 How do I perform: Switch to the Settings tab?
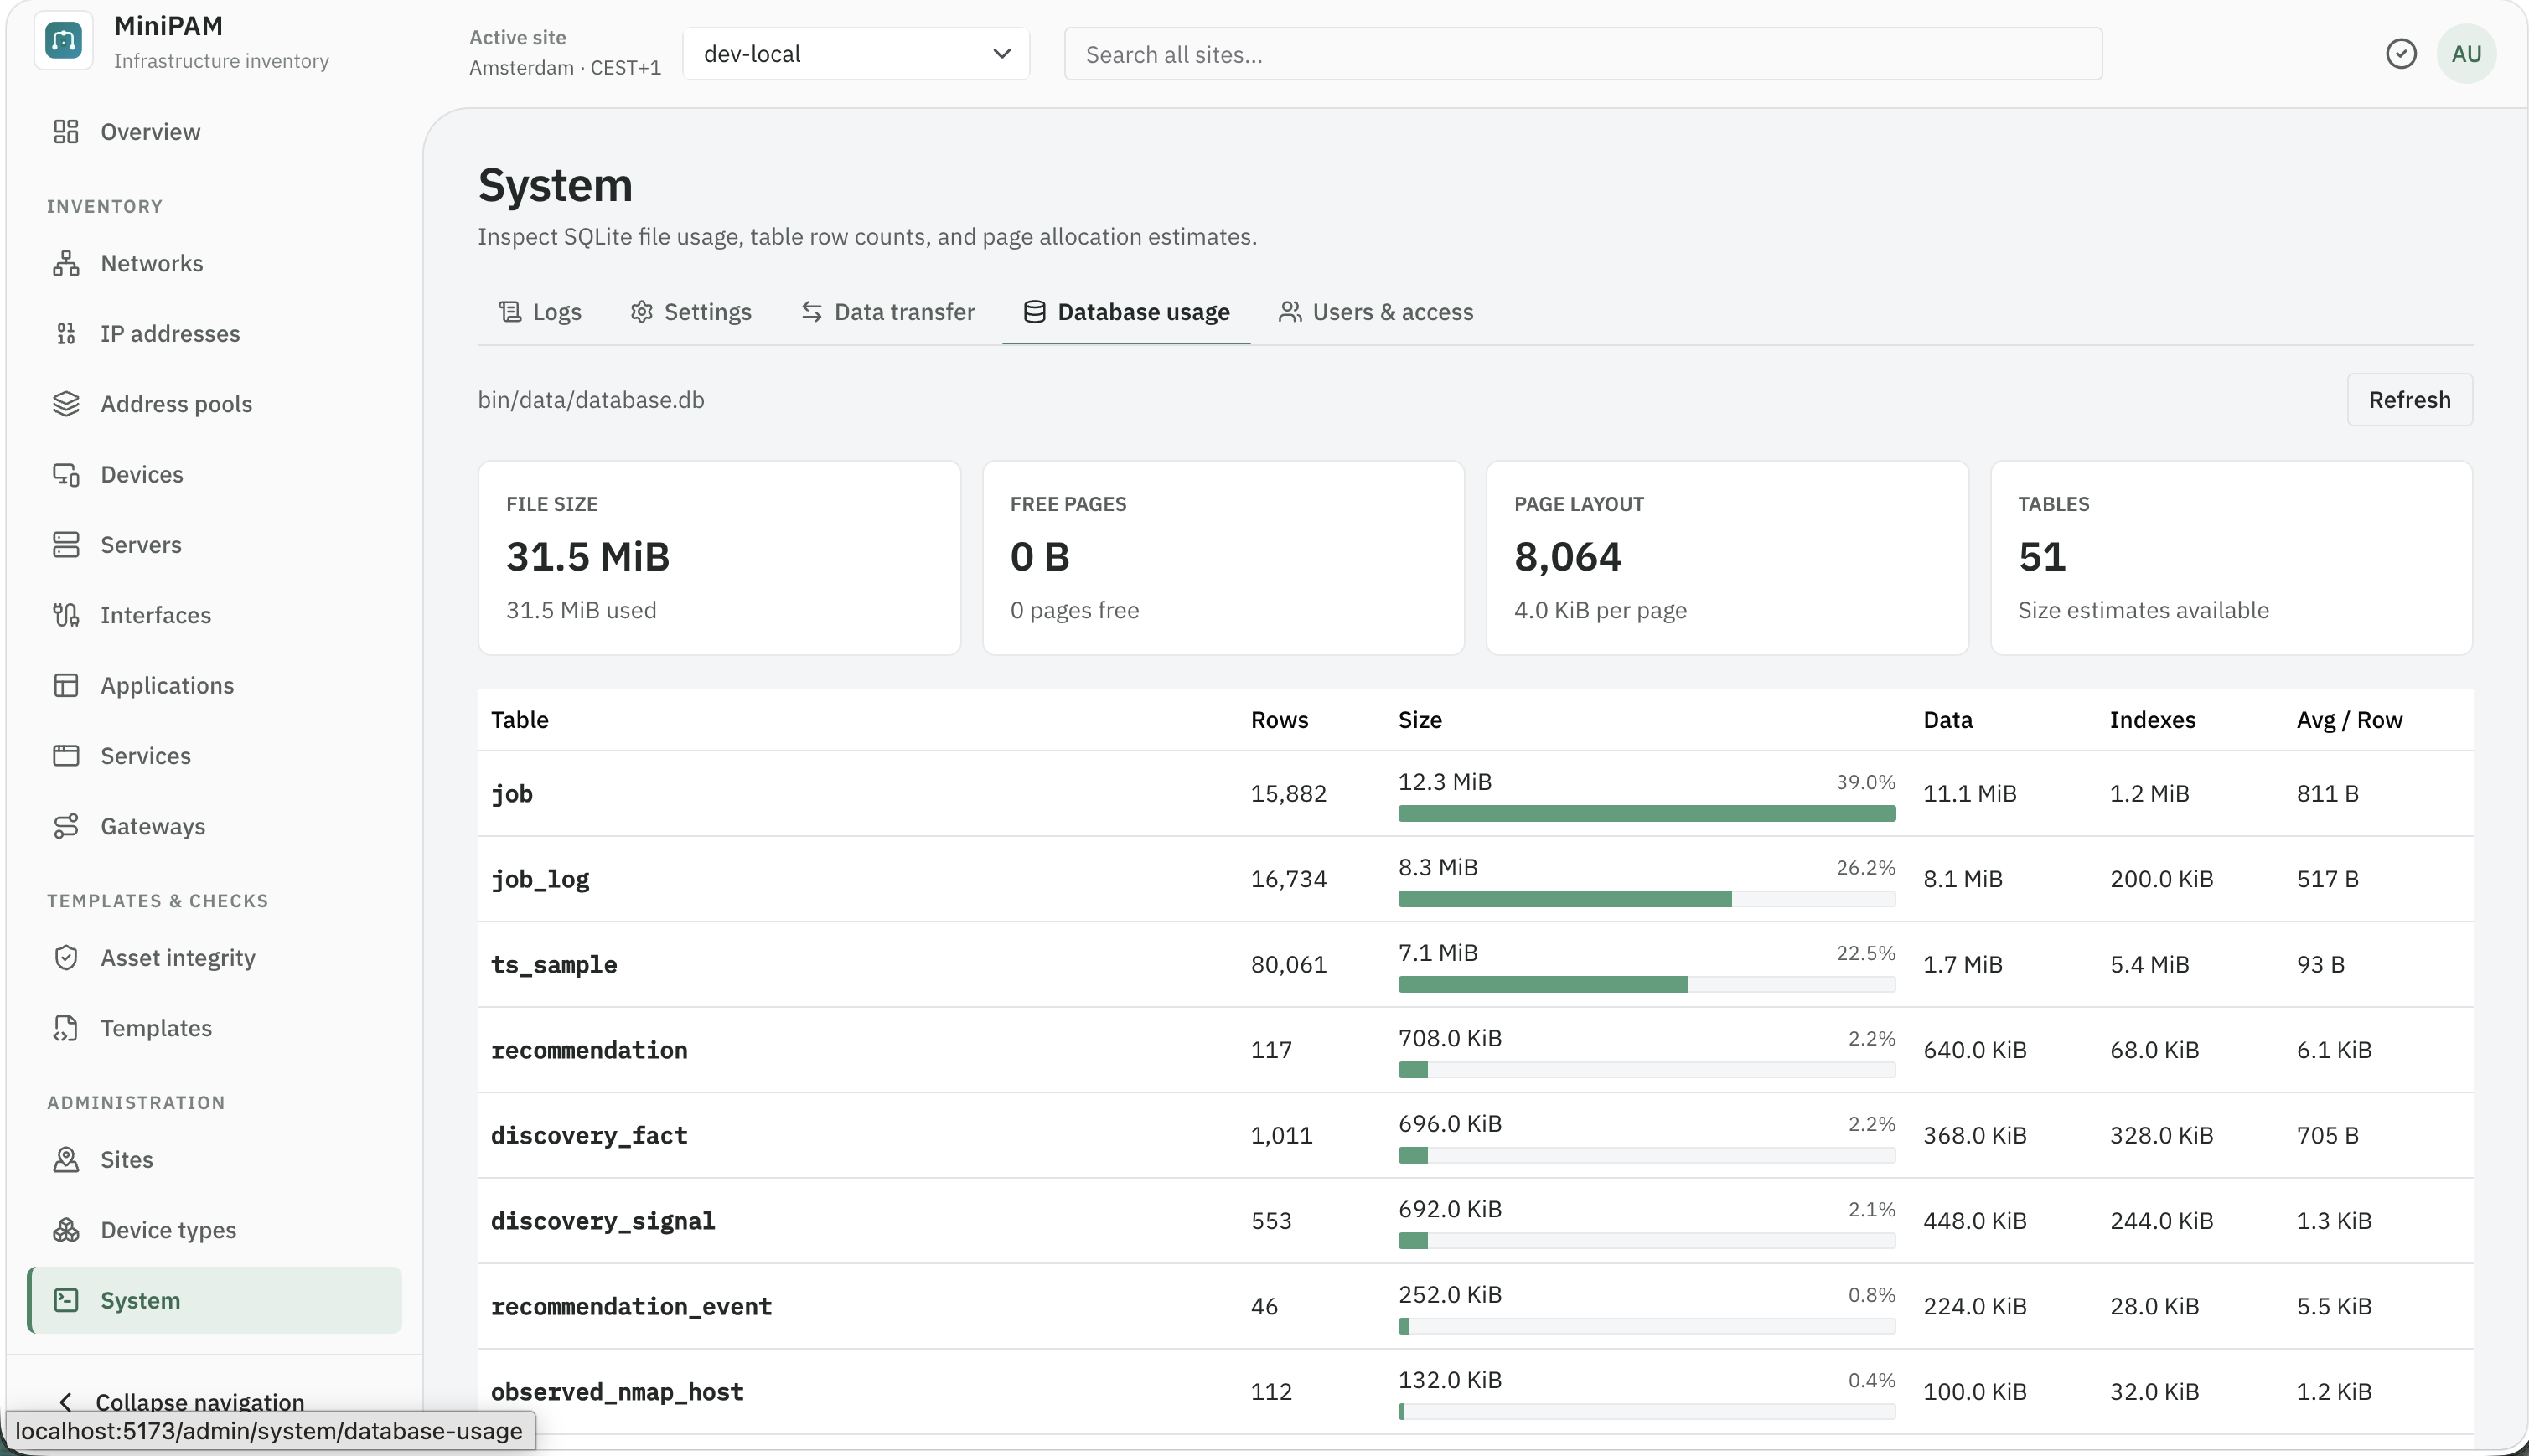(x=691, y=312)
